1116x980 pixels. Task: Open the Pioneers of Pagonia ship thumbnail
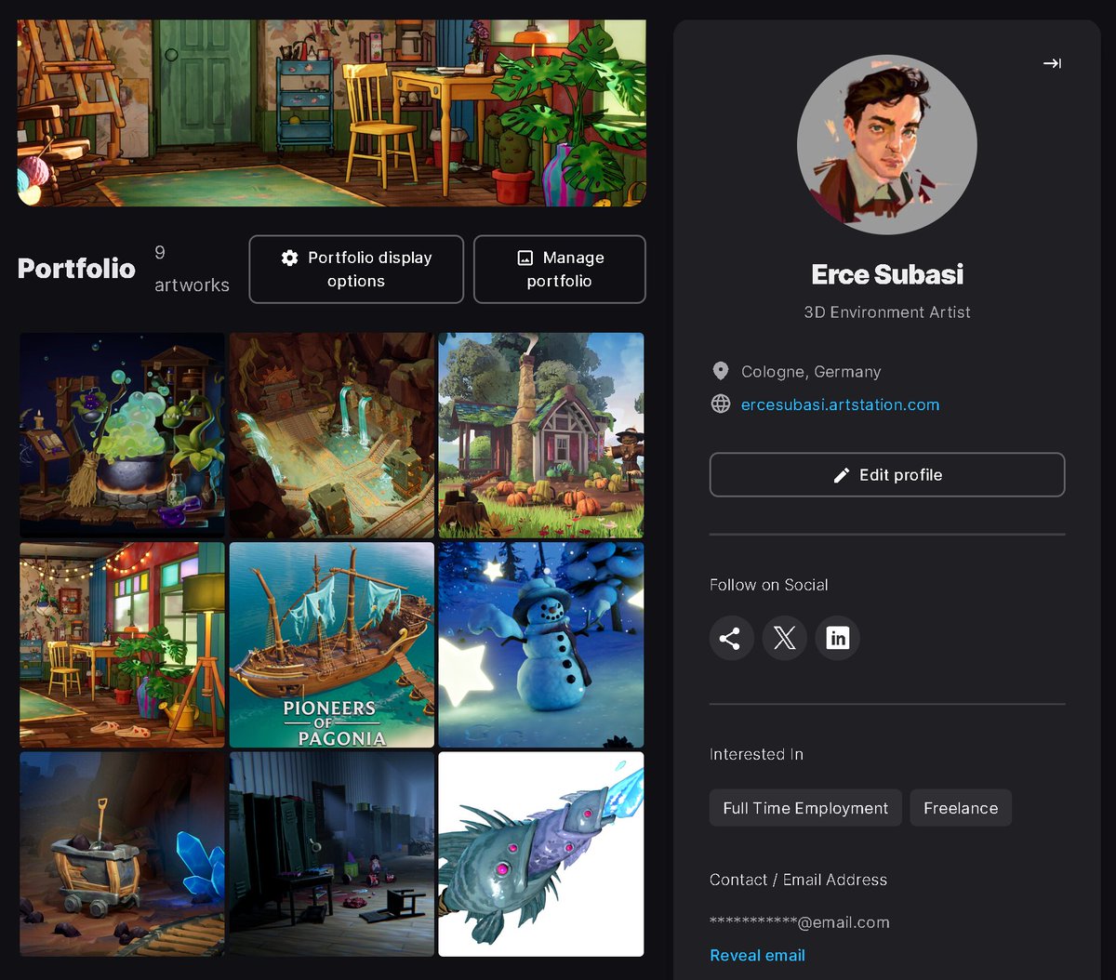pos(332,645)
